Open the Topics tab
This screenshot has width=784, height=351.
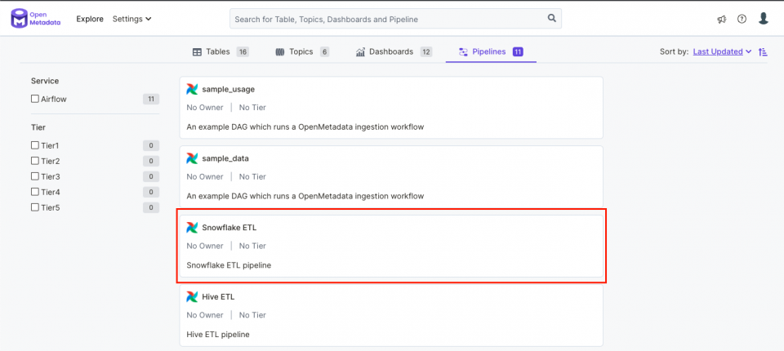[302, 51]
